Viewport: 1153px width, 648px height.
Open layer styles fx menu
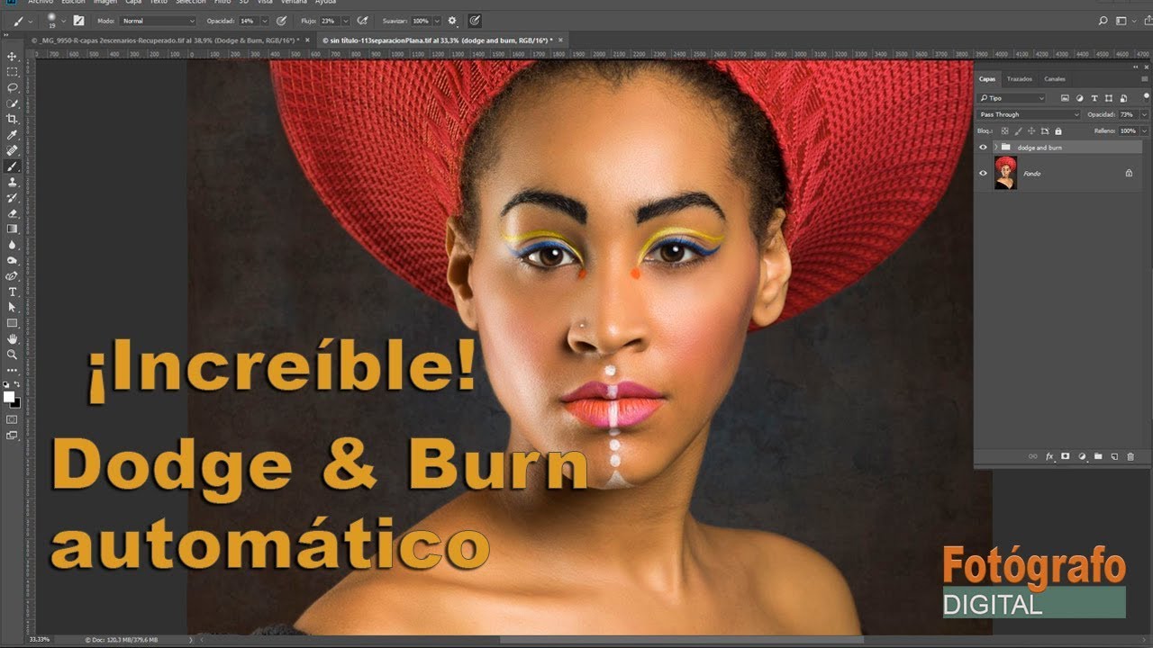tap(1049, 456)
